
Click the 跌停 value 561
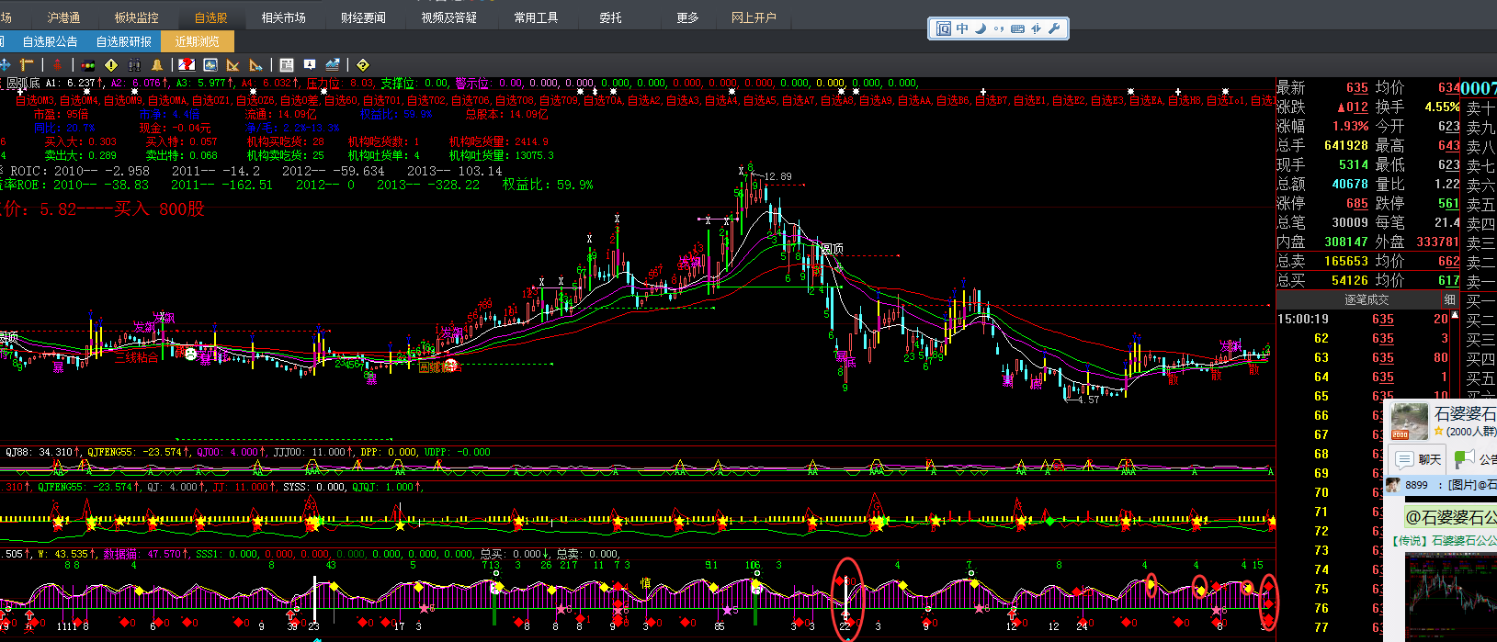(x=1448, y=203)
